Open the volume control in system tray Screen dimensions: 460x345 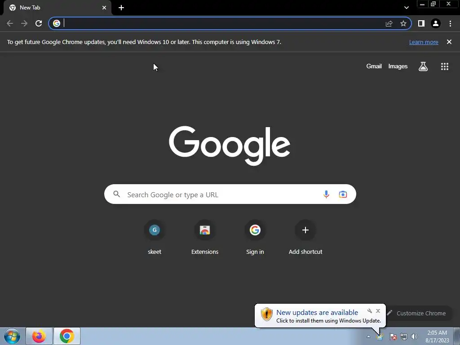(415, 336)
